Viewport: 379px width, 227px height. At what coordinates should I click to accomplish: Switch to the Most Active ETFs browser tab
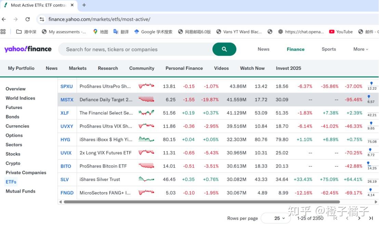(x=38, y=5)
